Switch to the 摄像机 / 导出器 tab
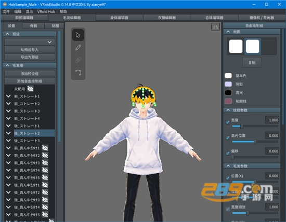Viewport: 286px width, 222px height. point(262,18)
